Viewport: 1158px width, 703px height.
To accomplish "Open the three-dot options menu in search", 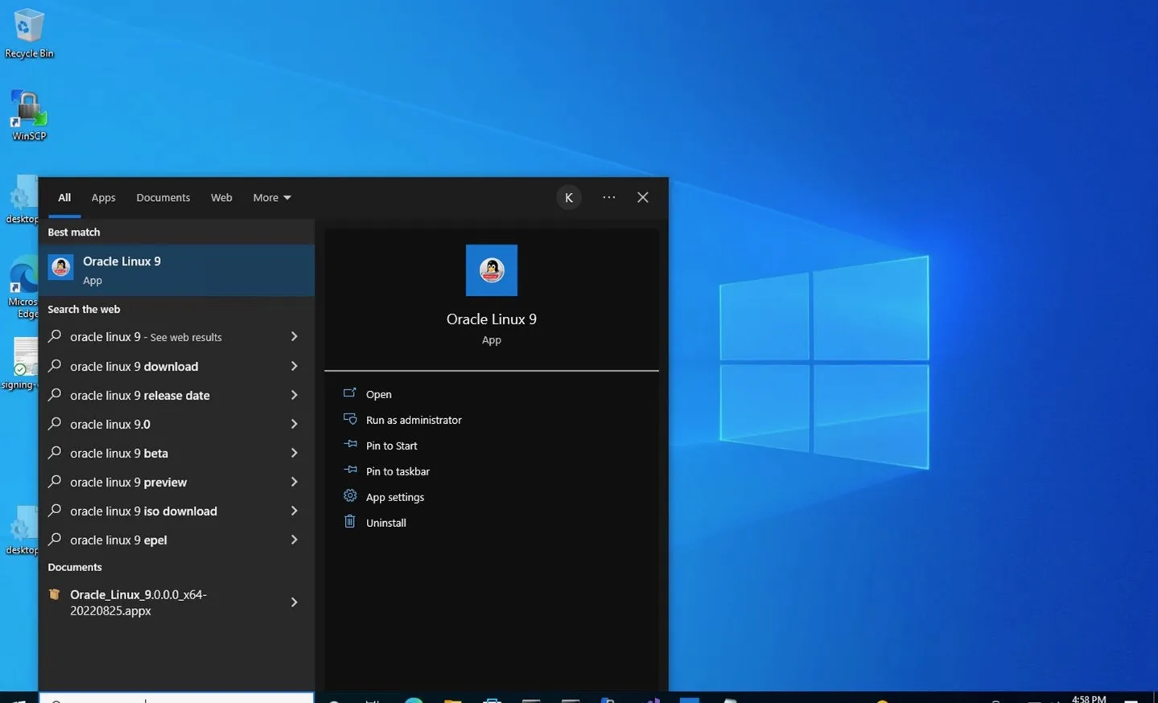I will click(x=609, y=197).
